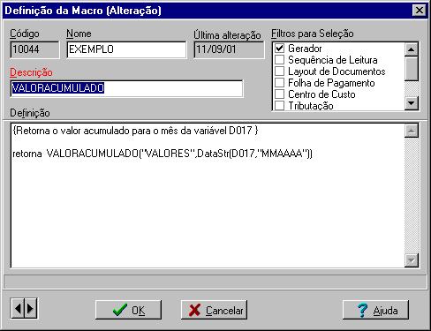Uncheck the Gerador filter
Image resolution: width=431 pixels, height=331 pixels.
point(279,49)
